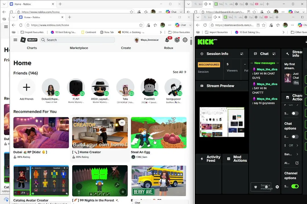This screenshot has width=307, height=204.
Task: Expand the Ban... row chevron
Action: [x=297, y=154]
